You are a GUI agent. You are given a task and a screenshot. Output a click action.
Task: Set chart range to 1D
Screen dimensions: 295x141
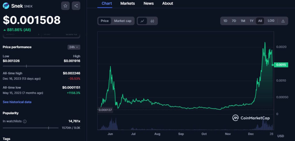tap(225, 21)
